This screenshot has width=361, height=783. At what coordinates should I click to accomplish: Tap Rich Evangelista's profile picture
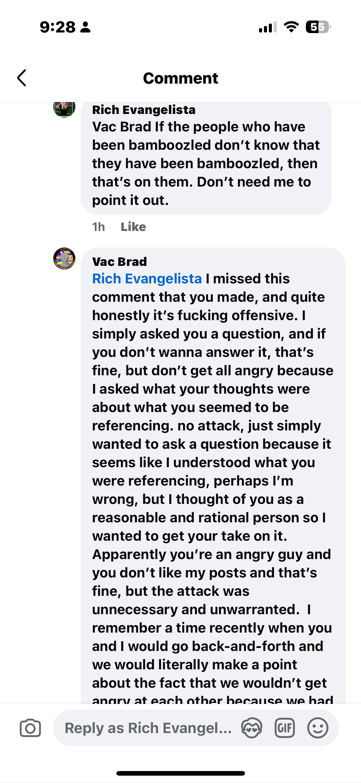pos(64,108)
